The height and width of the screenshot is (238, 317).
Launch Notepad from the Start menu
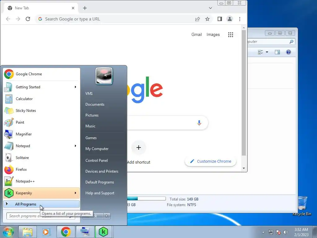pos(41,146)
